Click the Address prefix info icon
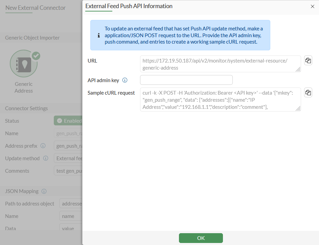The width and height of the screenshot is (319, 245). [x=43, y=146]
